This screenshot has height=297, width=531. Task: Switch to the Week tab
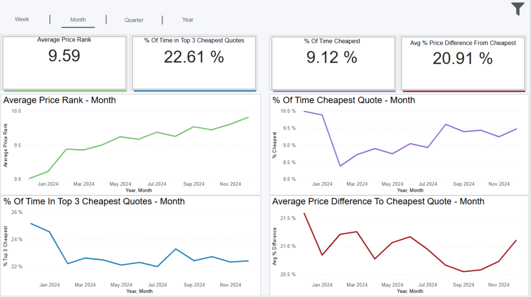(x=22, y=19)
